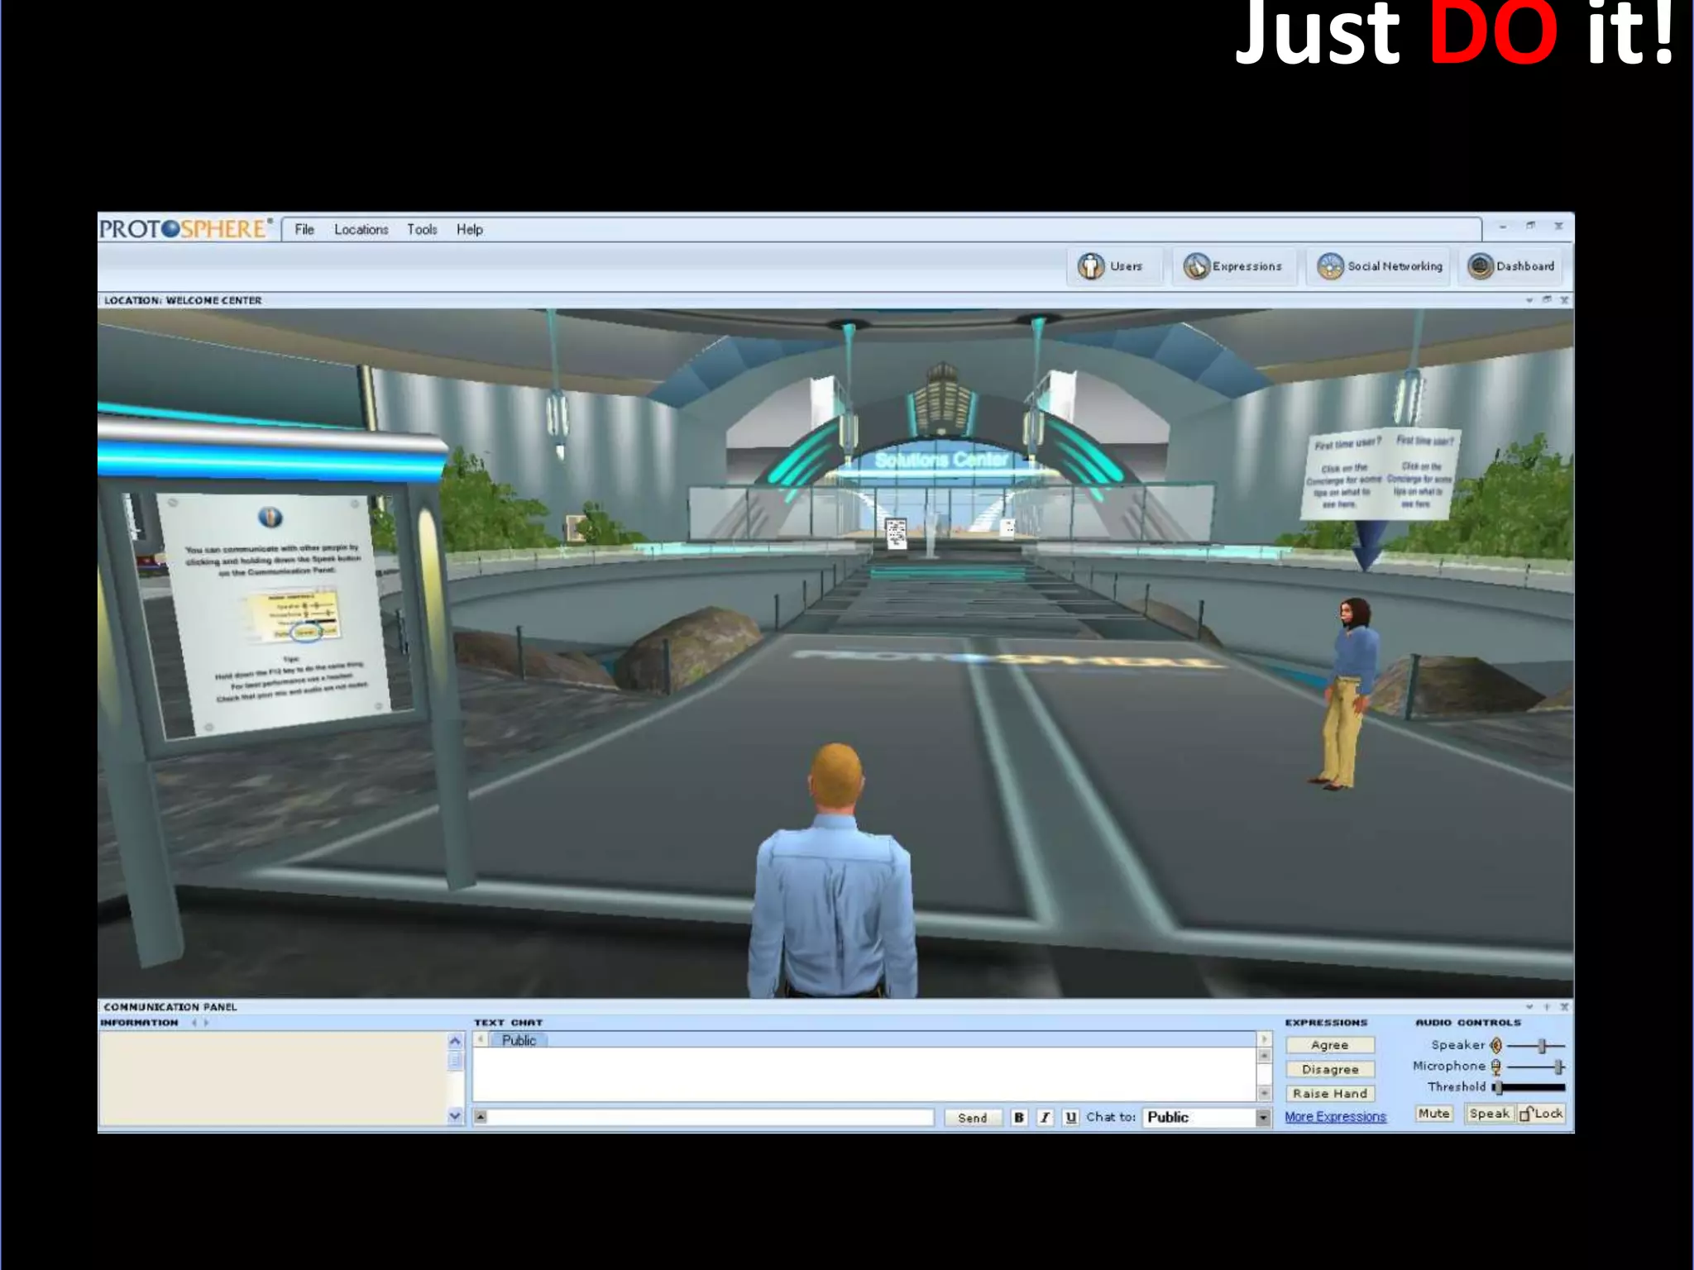Click the chat message input field
Image resolution: width=1694 pixels, height=1270 pixels.
711,1118
